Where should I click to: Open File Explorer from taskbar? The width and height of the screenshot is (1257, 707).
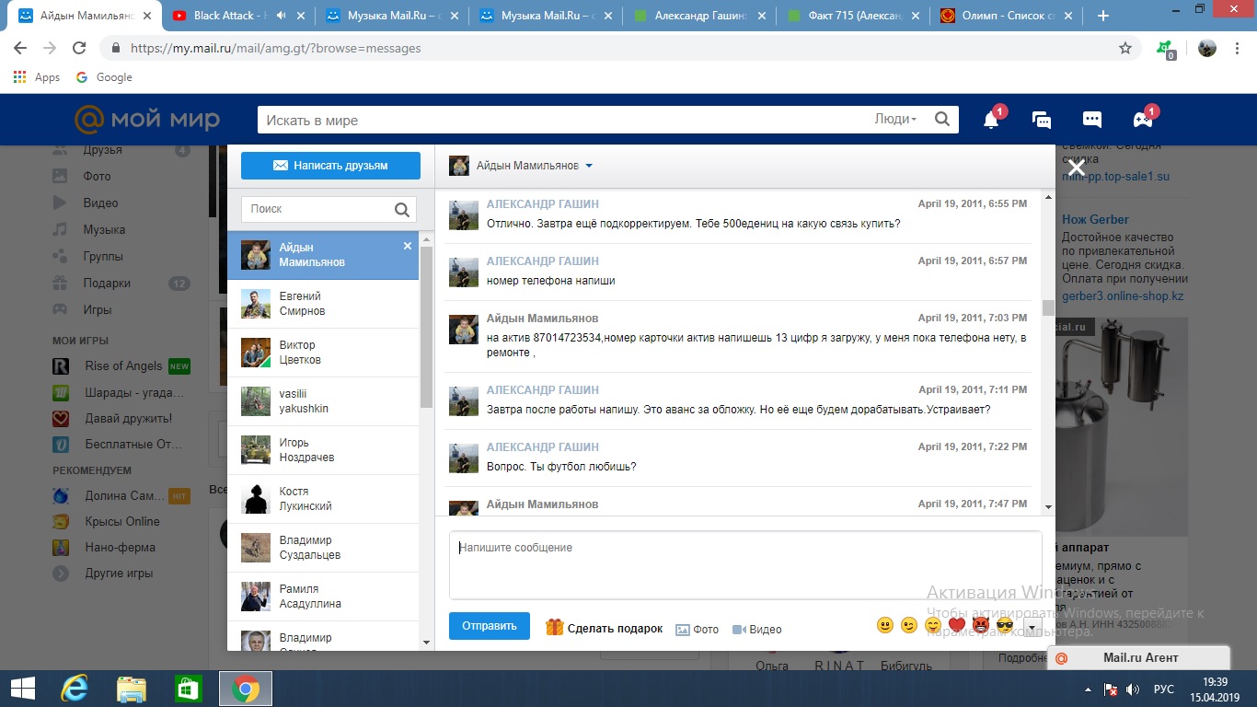pyautogui.click(x=131, y=689)
